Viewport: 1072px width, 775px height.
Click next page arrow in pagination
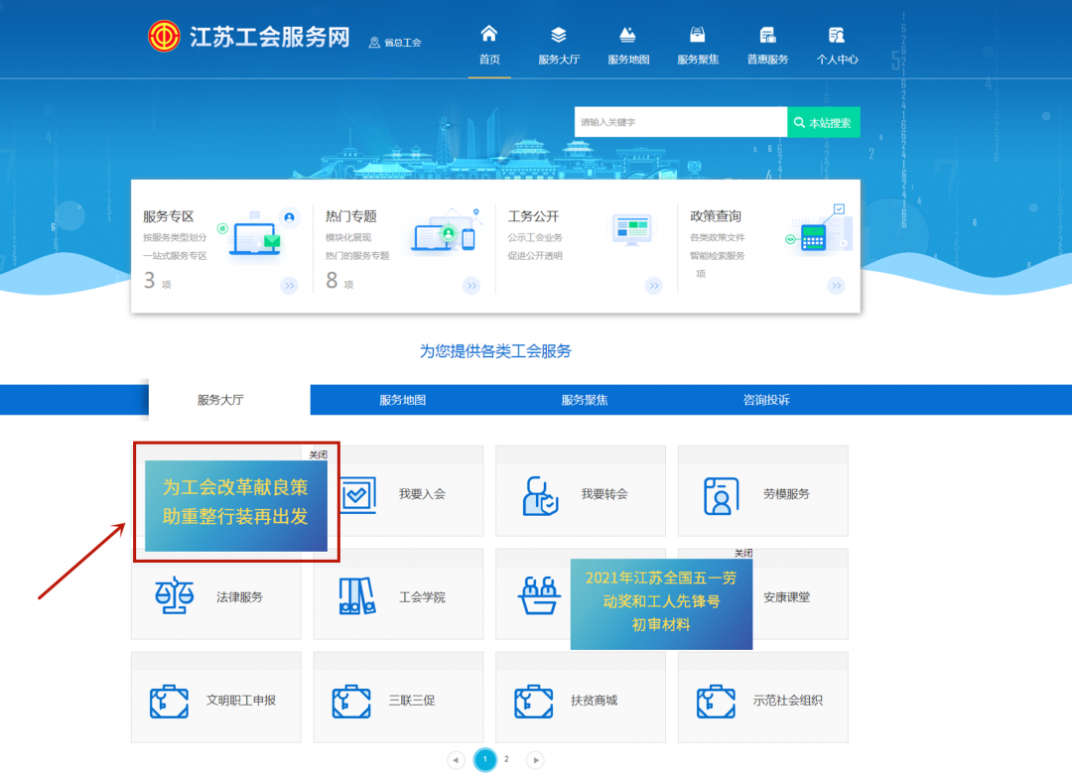pos(535,760)
